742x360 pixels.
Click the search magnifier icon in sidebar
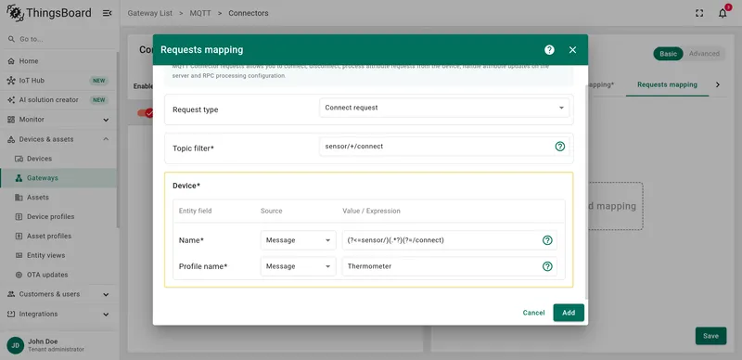tap(11, 39)
